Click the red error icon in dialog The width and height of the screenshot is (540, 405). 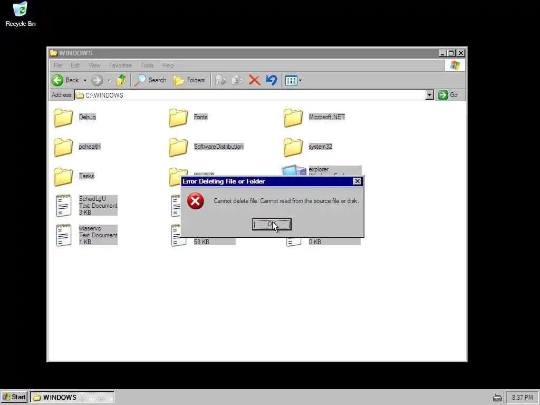click(x=195, y=201)
